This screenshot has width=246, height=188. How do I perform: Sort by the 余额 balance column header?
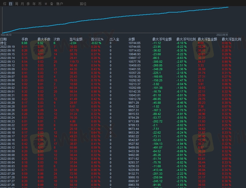131,39
